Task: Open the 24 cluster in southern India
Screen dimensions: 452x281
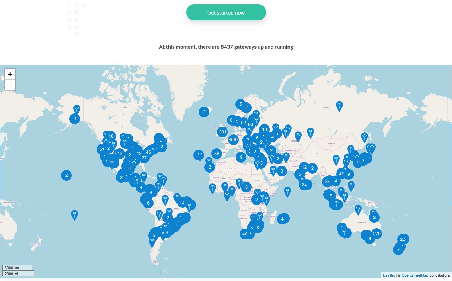Action: (304, 185)
